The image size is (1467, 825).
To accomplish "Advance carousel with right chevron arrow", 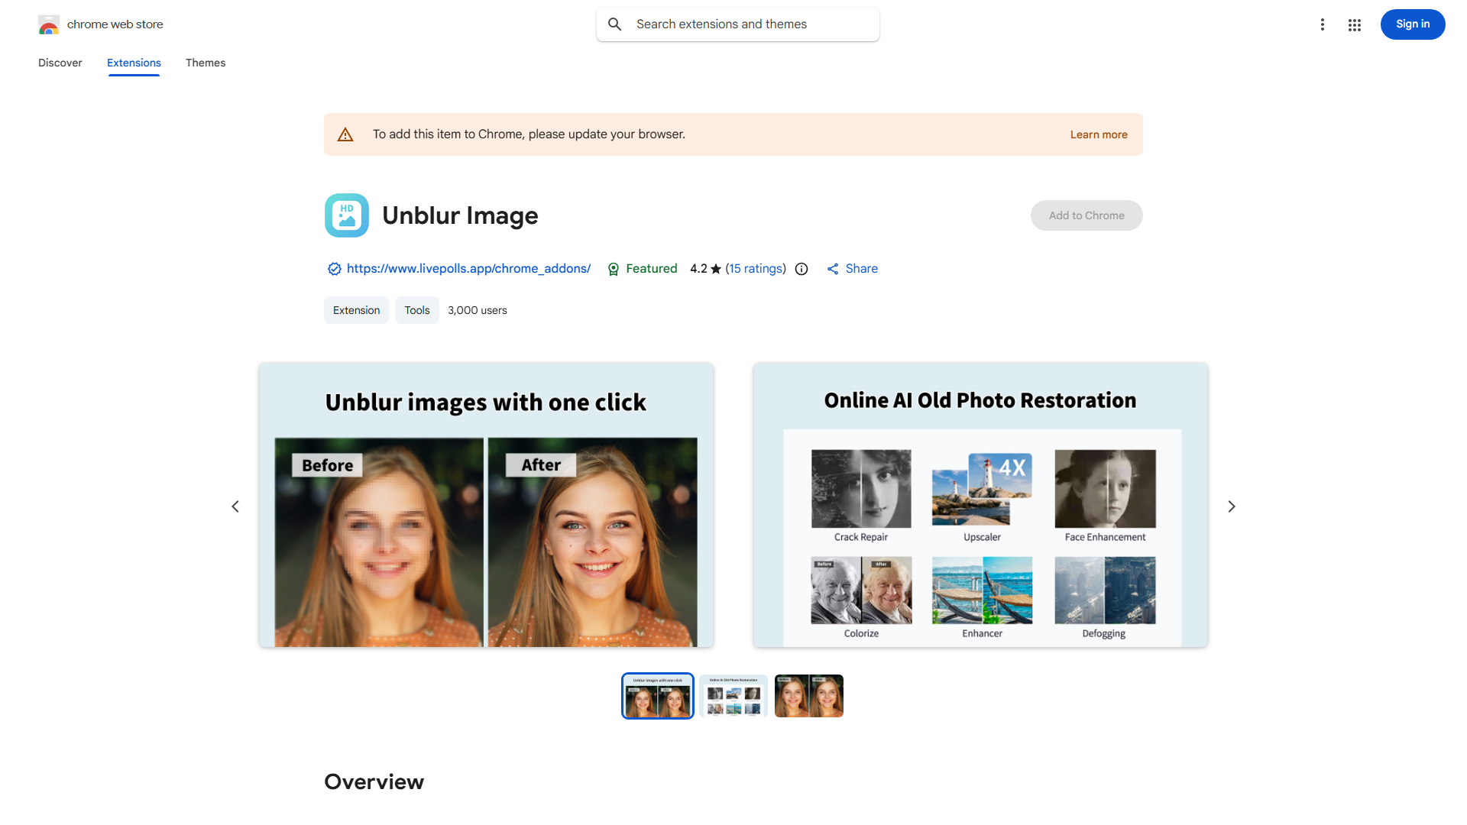I will coord(1231,506).
